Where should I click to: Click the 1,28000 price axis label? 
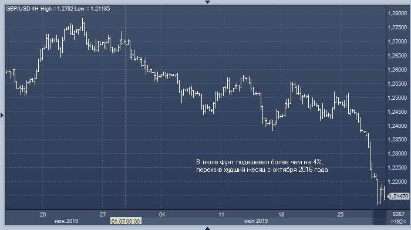click(x=397, y=13)
